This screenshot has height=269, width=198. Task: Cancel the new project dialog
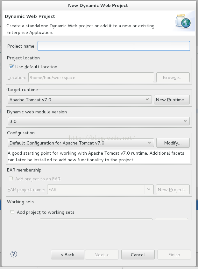click(x=138, y=255)
